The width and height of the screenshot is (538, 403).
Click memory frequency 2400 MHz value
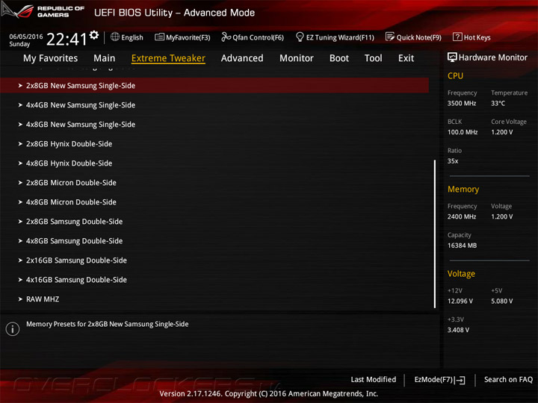(462, 216)
